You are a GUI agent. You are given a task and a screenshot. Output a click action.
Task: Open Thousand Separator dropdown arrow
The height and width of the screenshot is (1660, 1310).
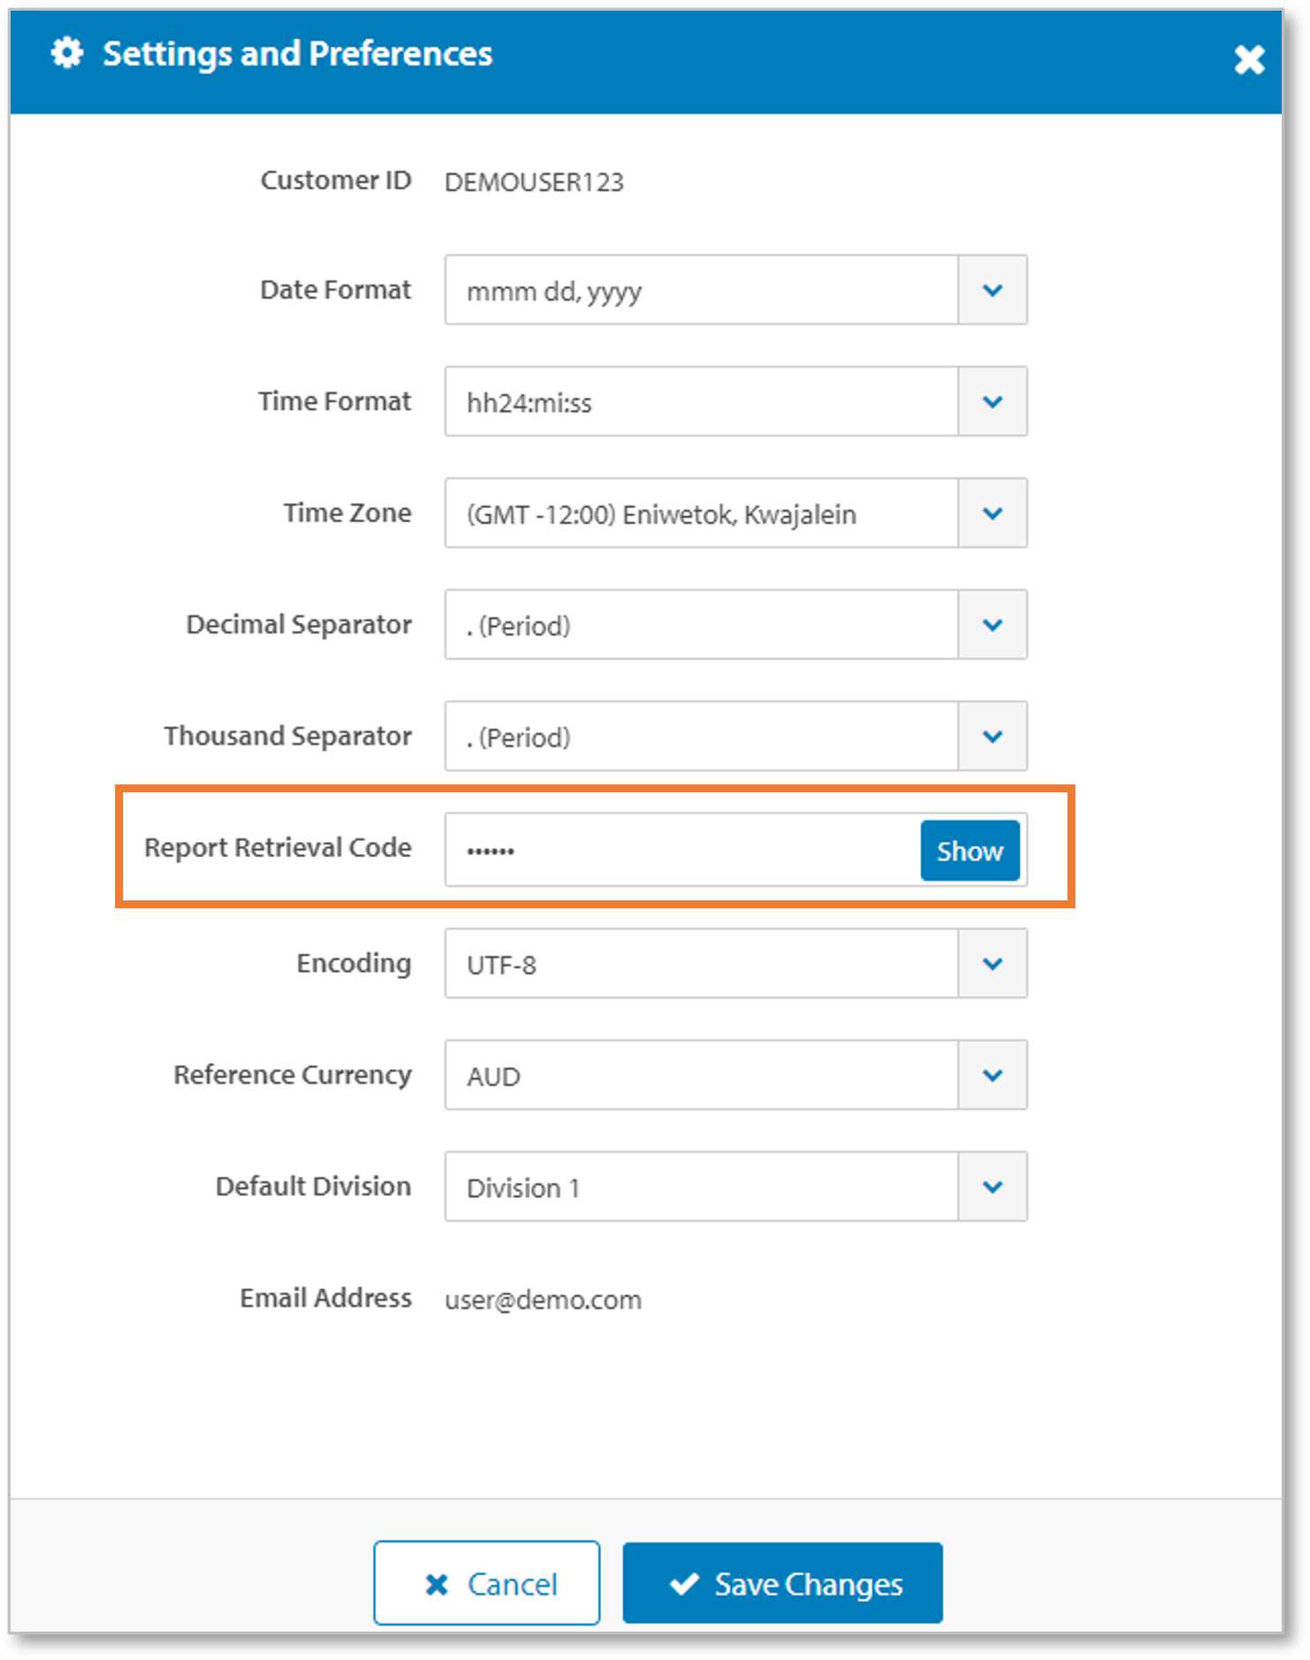992,736
